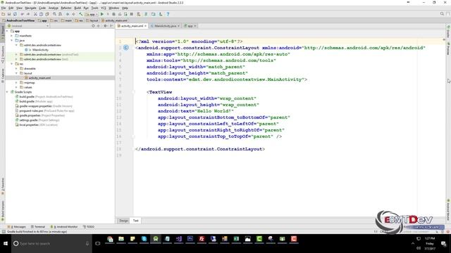The width and height of the screenshot is (451, 253).
Task: Open the File menu
Action: [x=4, y=8]
